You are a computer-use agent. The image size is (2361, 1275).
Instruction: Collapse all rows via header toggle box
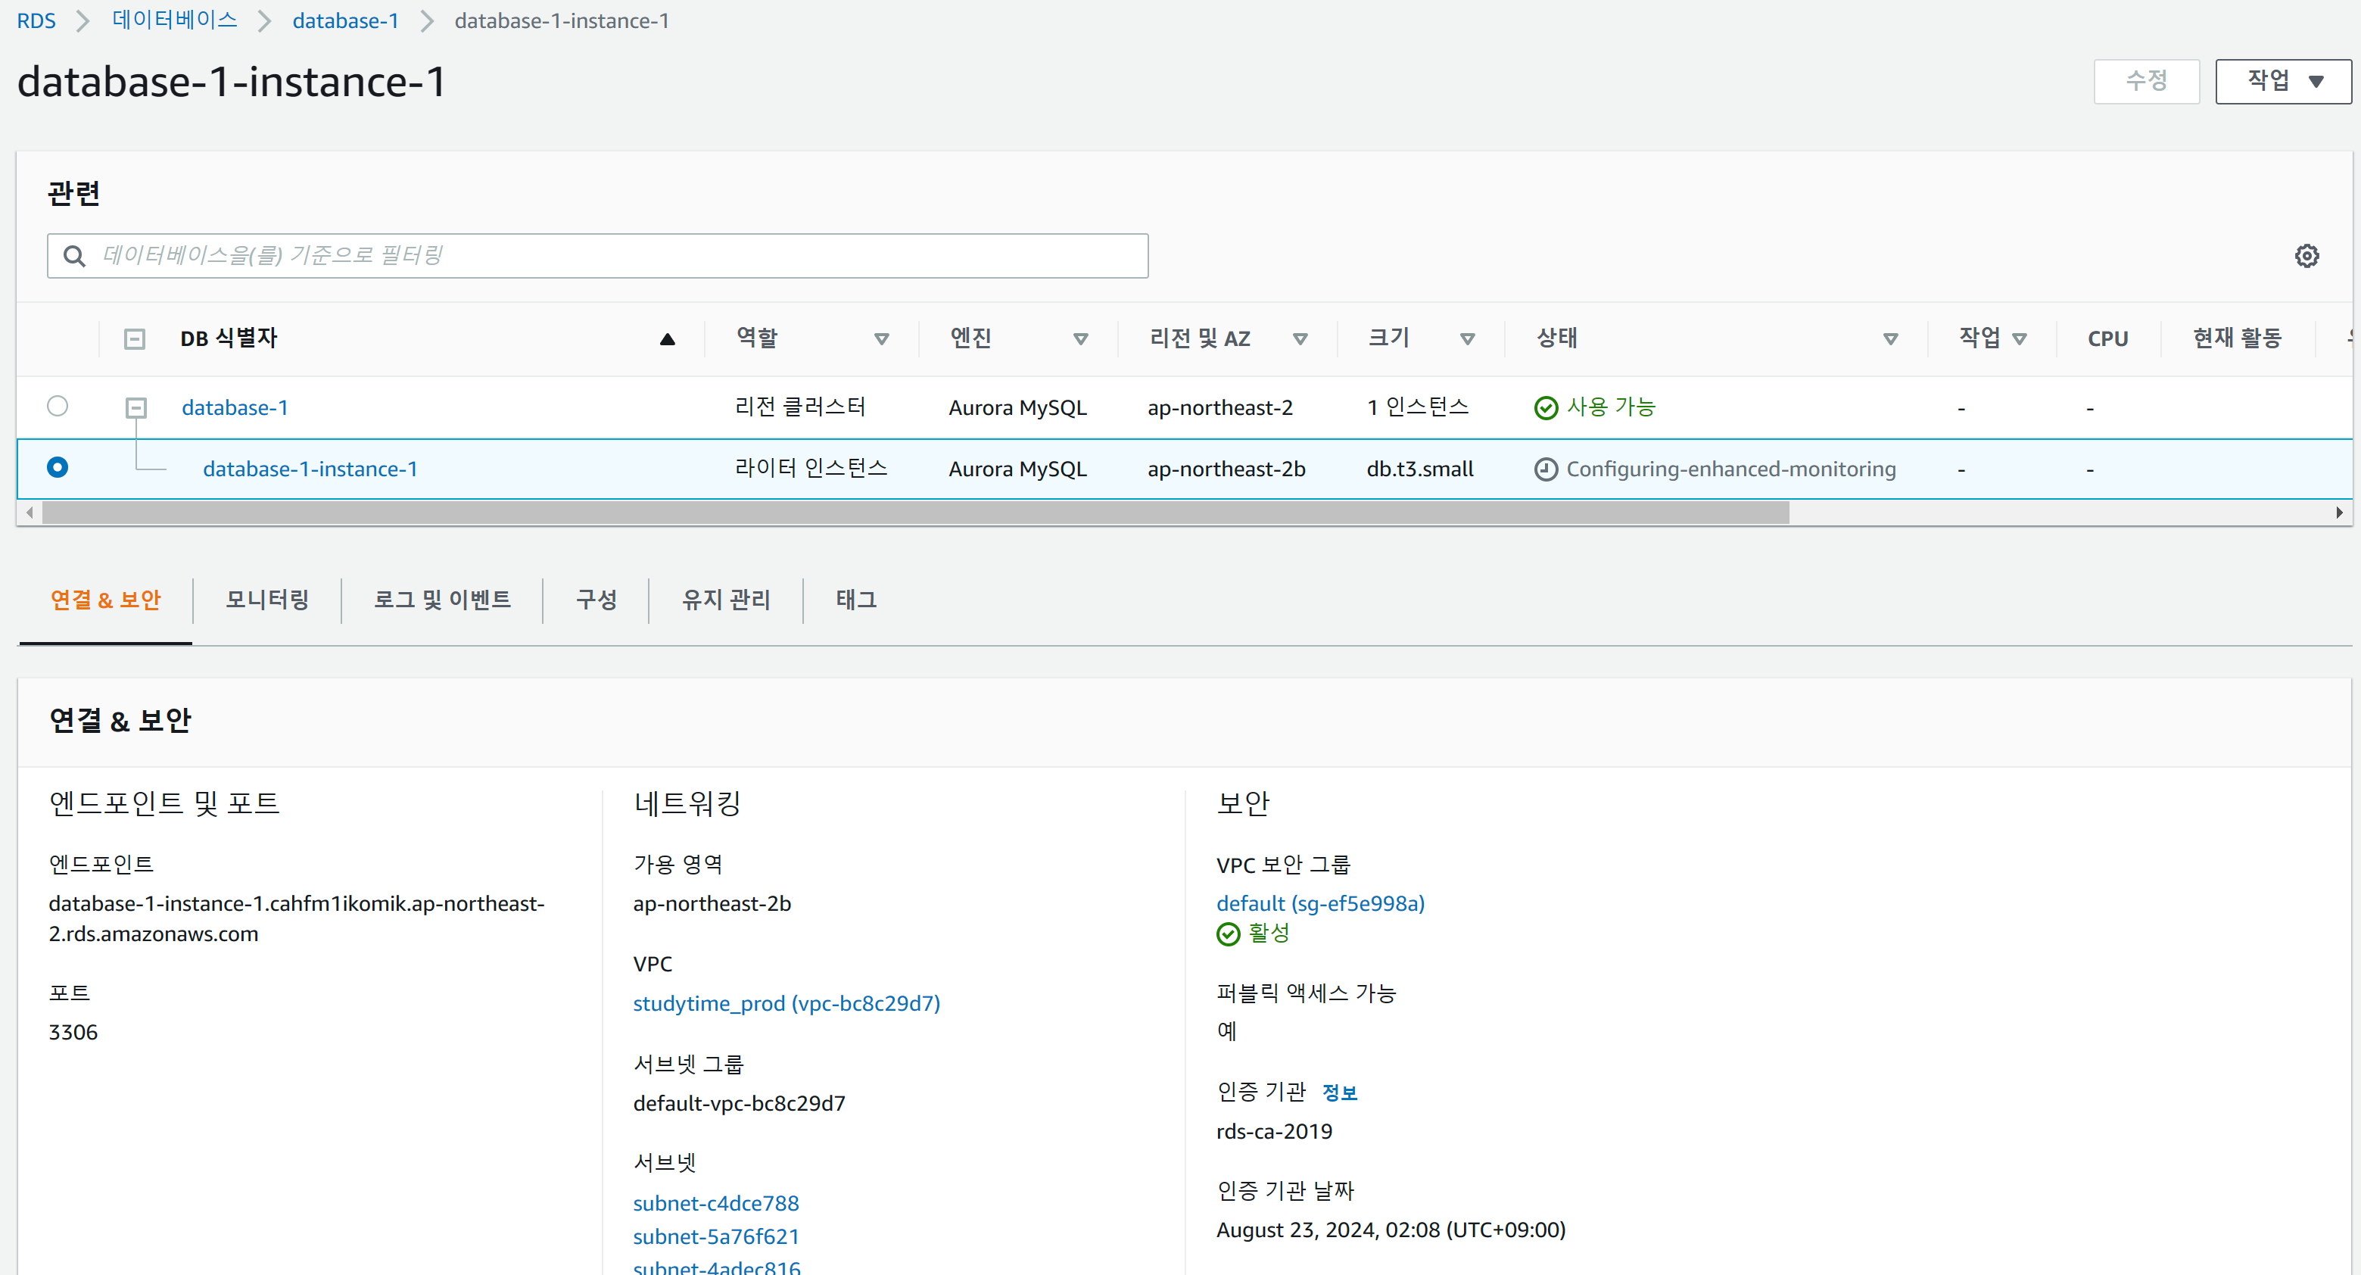pos(135,339)
